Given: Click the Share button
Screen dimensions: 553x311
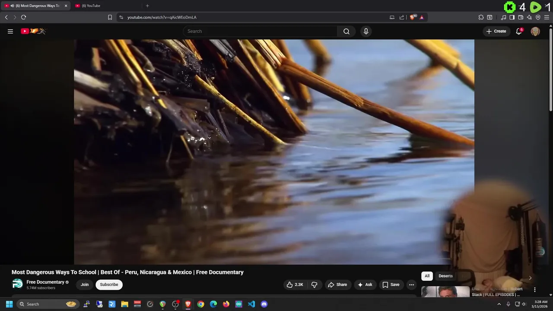Looking at the screenshot, I should pyautogui.click(x=337, y=285).
